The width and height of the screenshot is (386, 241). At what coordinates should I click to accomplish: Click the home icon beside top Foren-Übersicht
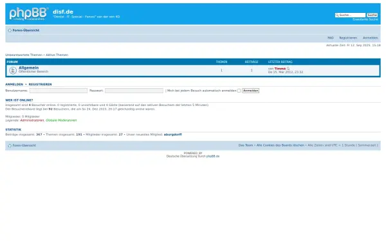10,30
